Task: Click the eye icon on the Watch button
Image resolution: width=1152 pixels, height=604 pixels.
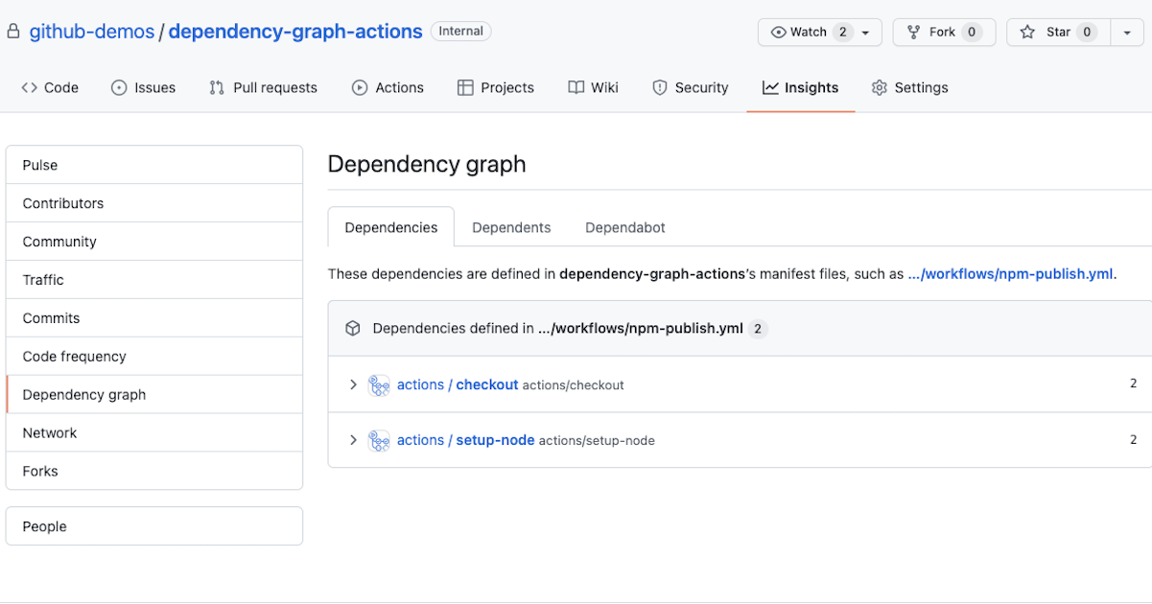Action: (x=779, y=32)
